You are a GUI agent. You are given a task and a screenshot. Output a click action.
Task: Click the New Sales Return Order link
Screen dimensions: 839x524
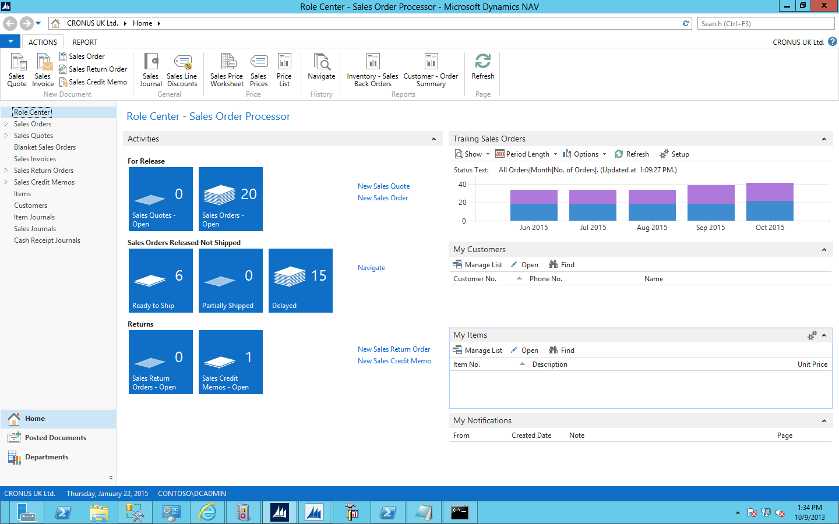point(394,349)
